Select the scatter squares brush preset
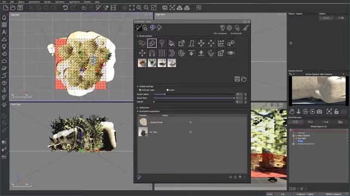 221,43
